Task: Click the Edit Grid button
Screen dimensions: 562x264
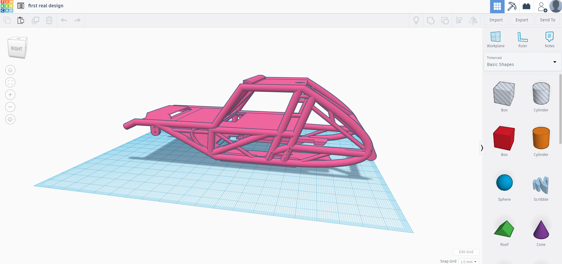Action: [466, 252]
